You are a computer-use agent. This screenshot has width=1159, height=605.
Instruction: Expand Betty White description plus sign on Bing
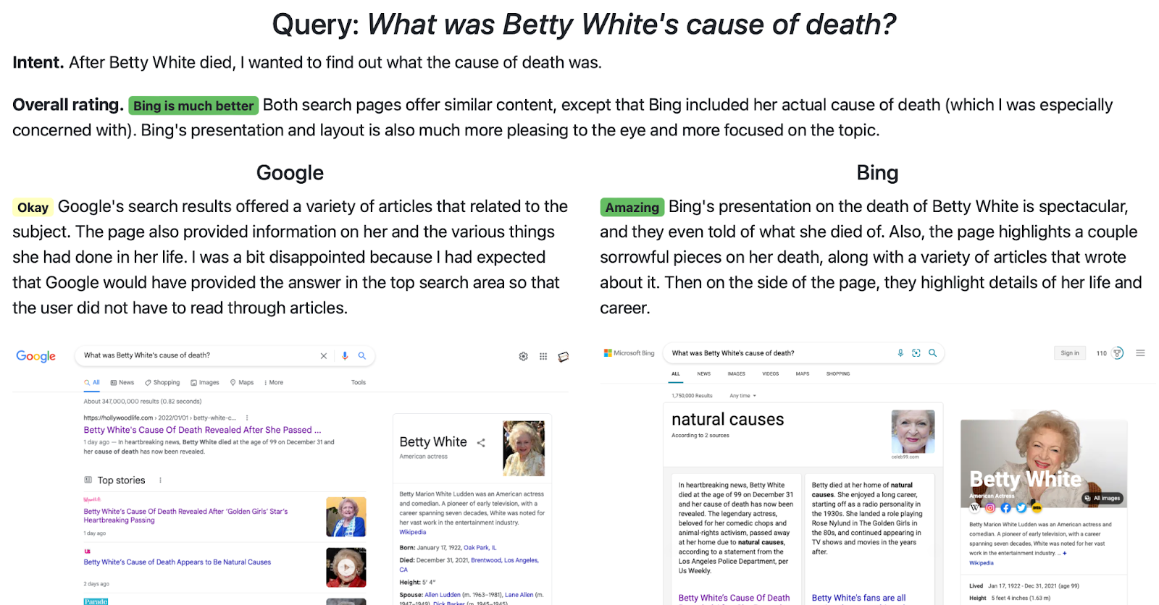[1064, 554]
